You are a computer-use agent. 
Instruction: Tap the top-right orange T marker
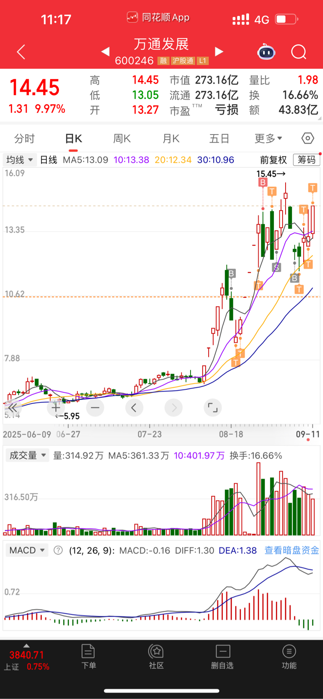tap(312, 188)
